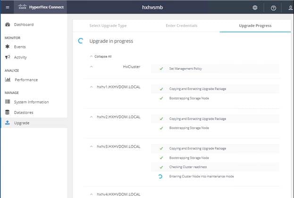The width and height of the screenshot is (294, 198).
Task: Click hxhv1 Bootstrapping Storage Node text
Action: click(x=189, y=98)
